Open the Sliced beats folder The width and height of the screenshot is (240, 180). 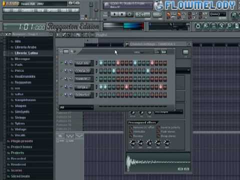pyautogui.click(x=20, y=176)
